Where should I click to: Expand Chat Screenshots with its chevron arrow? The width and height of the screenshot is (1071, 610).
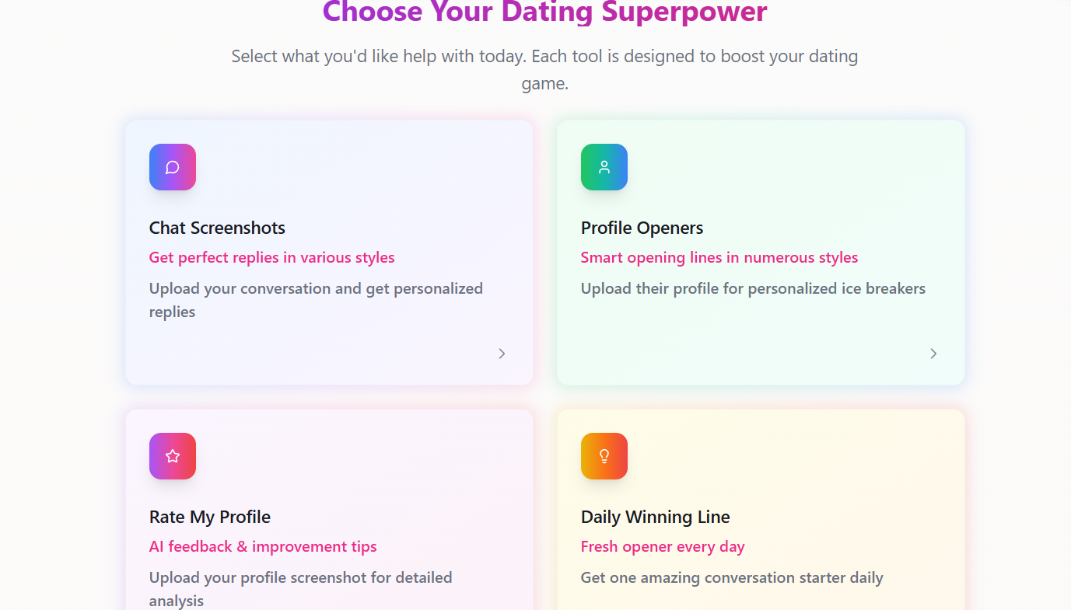(x=502, y=354)
